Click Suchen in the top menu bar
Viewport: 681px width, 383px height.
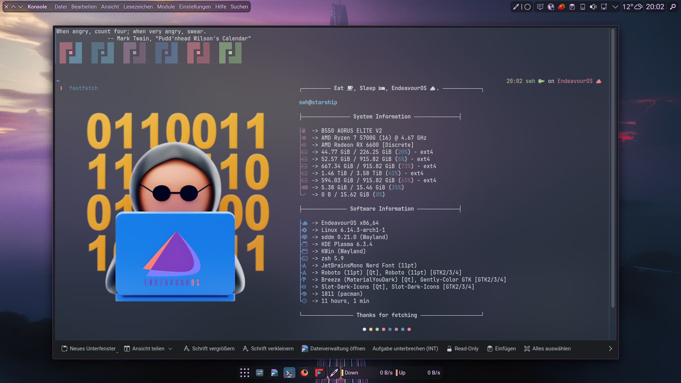[x=239, y=7]
